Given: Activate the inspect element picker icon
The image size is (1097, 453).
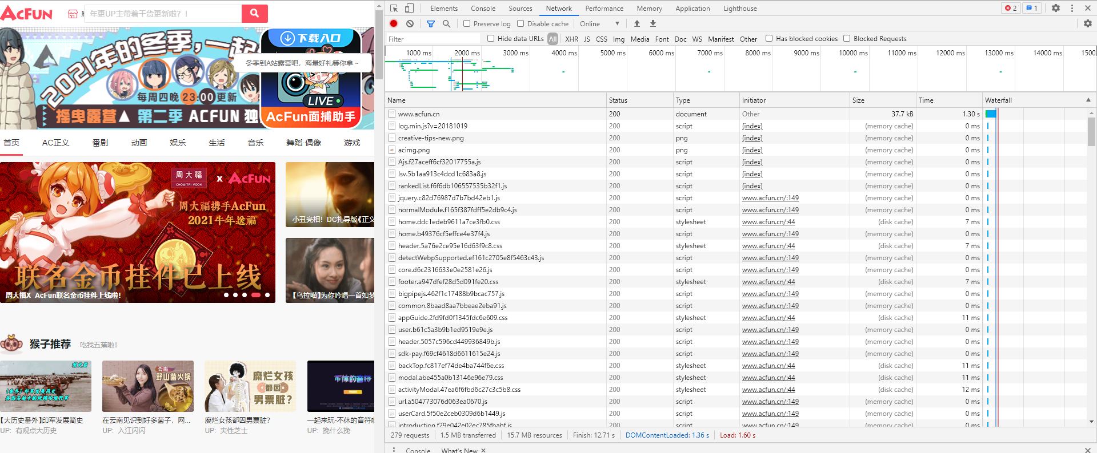Looking at the screenshot, I should (394, 8).
